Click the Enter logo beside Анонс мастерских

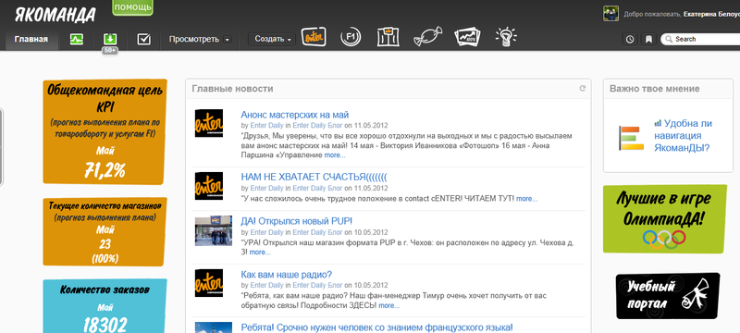209,123
